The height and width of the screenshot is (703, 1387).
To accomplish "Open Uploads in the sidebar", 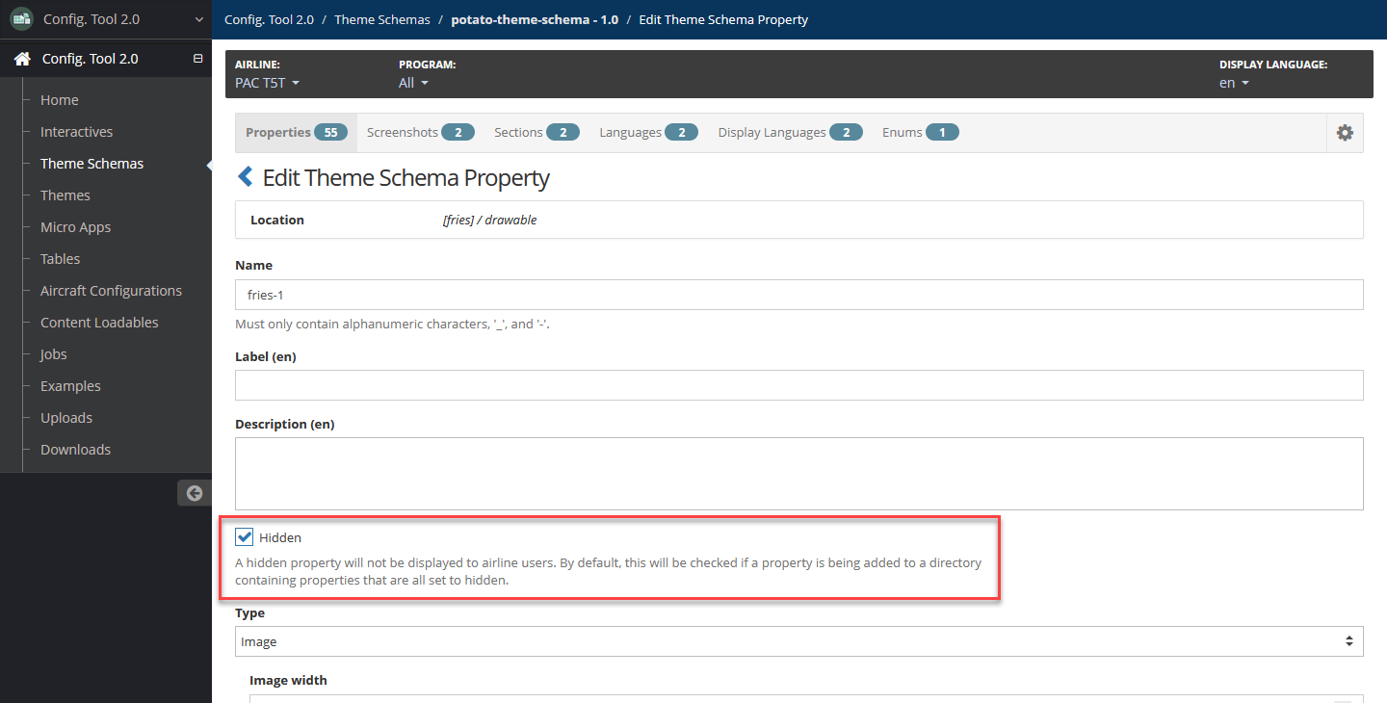I will tap(66, 418).
